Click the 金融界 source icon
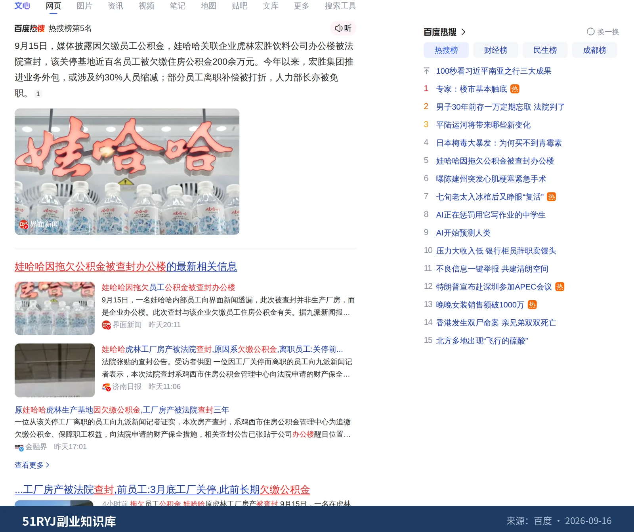Viewport: 634px width, 532px height. pos(19,447)
